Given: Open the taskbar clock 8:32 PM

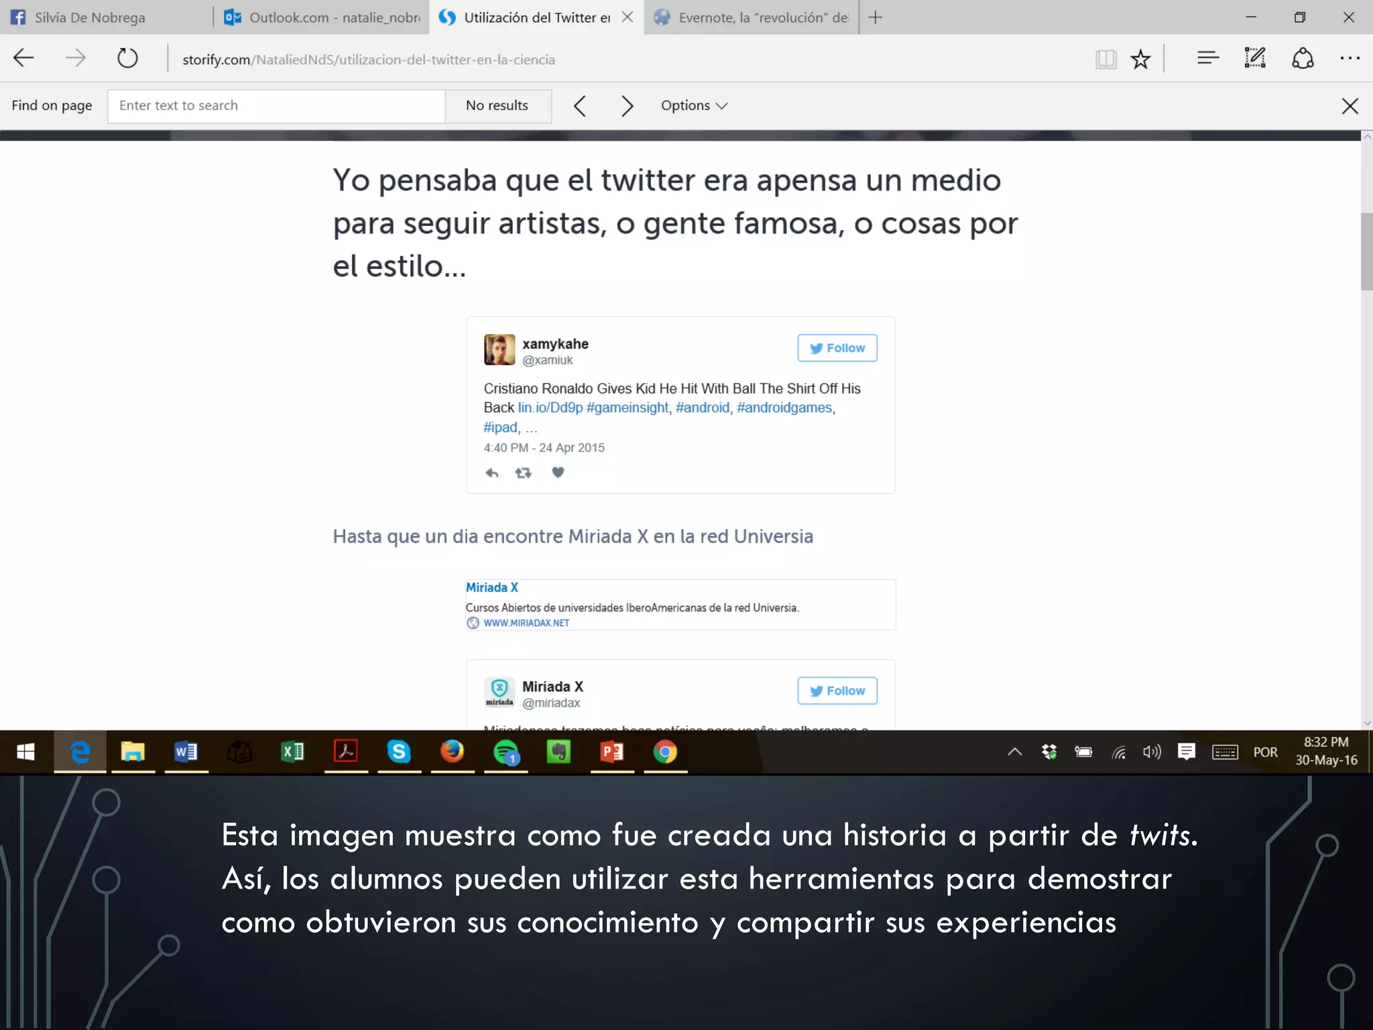Looking at the screenshot, I should click(1326, 752).
